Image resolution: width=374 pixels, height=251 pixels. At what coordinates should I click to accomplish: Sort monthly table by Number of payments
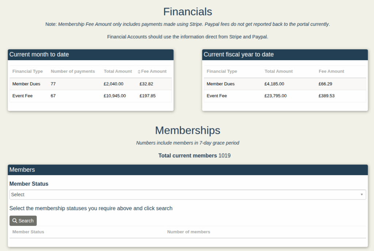[x=73, y=72]
